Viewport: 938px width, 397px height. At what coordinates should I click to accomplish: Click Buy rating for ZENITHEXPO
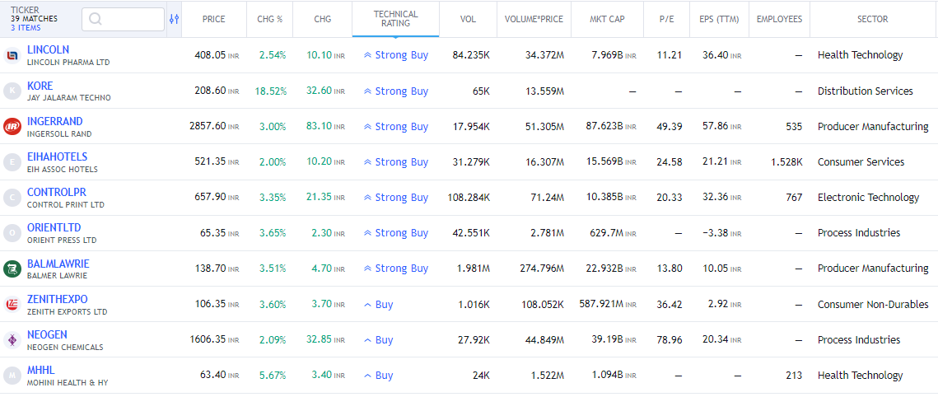pos(379,304)
